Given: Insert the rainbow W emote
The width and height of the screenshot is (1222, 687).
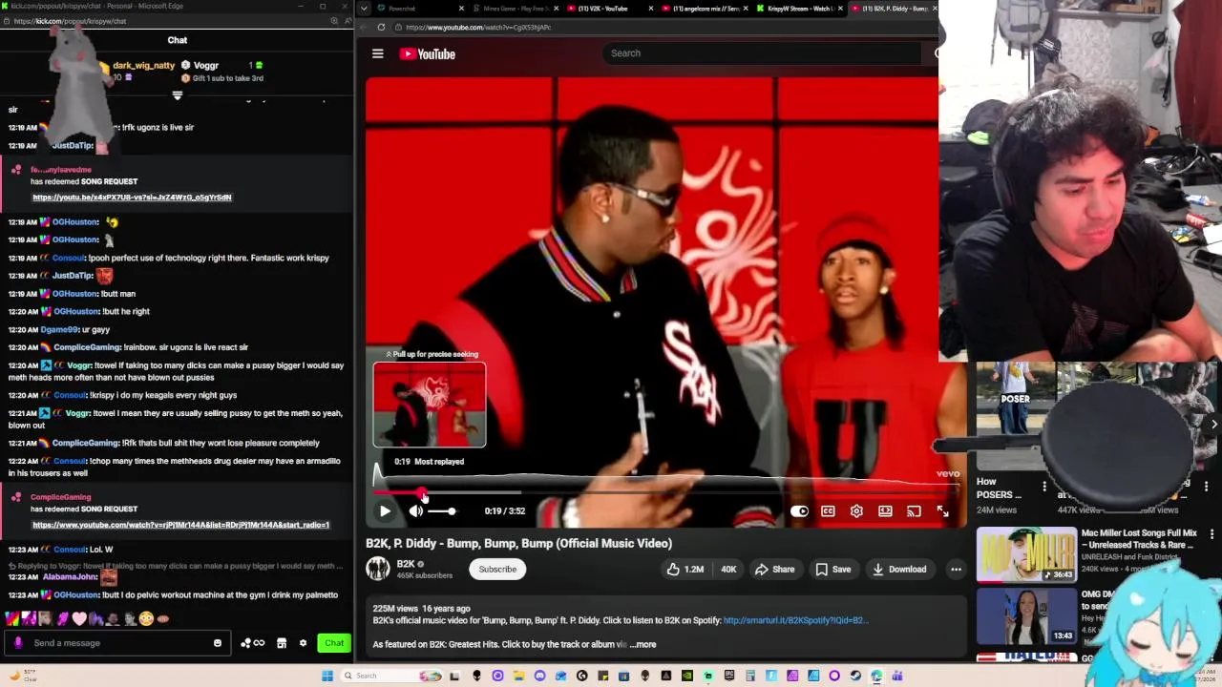Looking at the screenshot, I should click(12, 618).
